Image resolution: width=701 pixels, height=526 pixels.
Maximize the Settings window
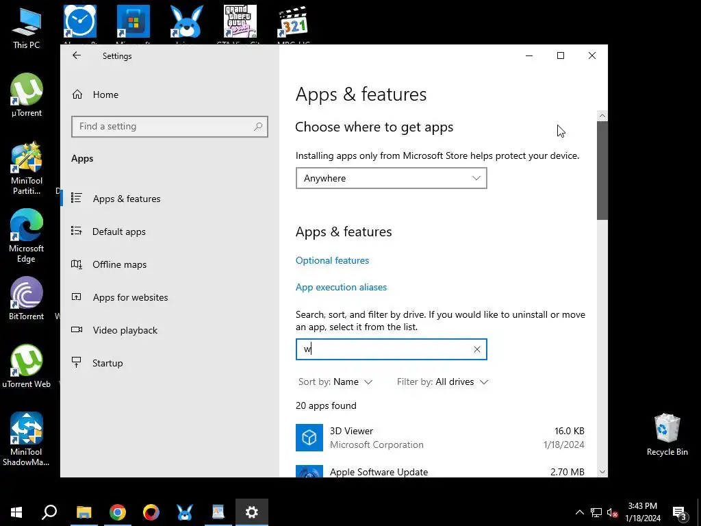561,55
